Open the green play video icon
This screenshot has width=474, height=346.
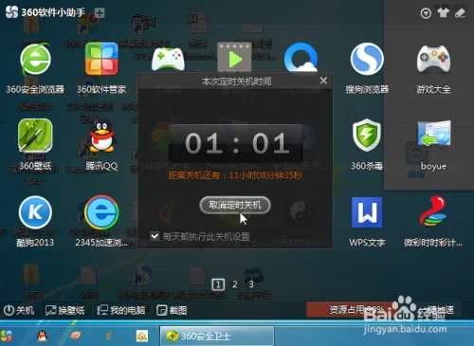click(234, 58)
